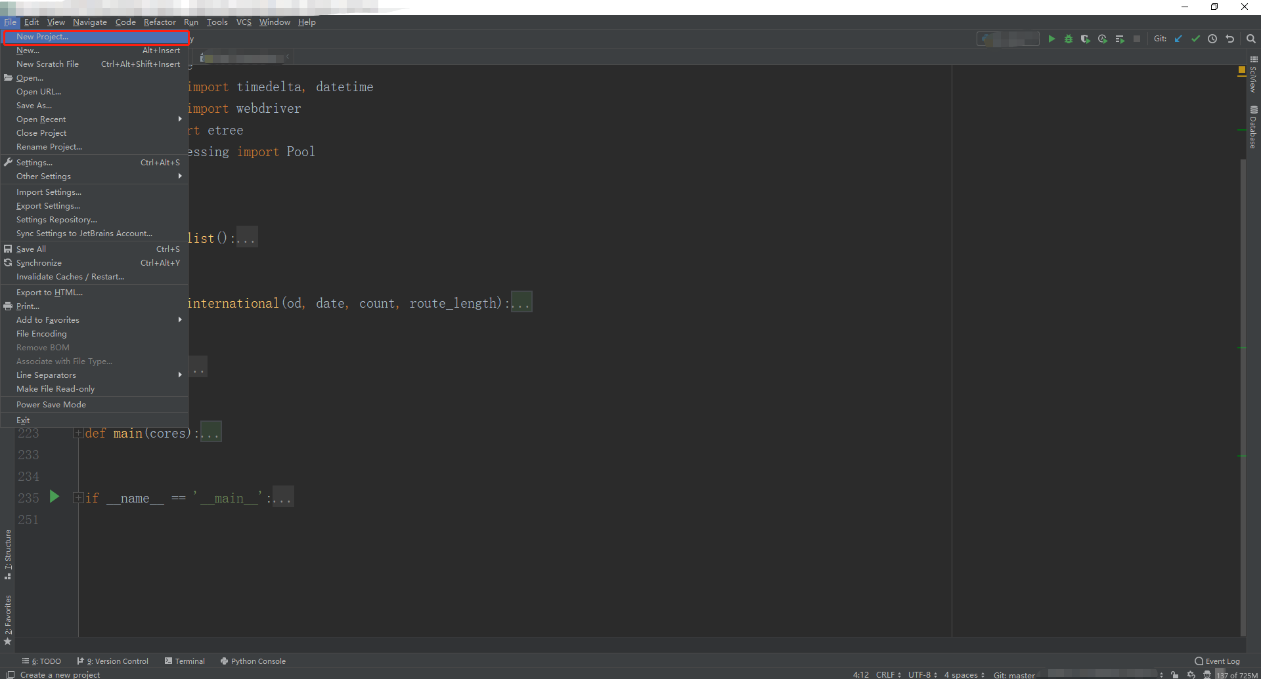Image resolution: width=1261 pixels, height=679 pixels.
Task: Choose Open URL... entry
Action: coord(94,92)
